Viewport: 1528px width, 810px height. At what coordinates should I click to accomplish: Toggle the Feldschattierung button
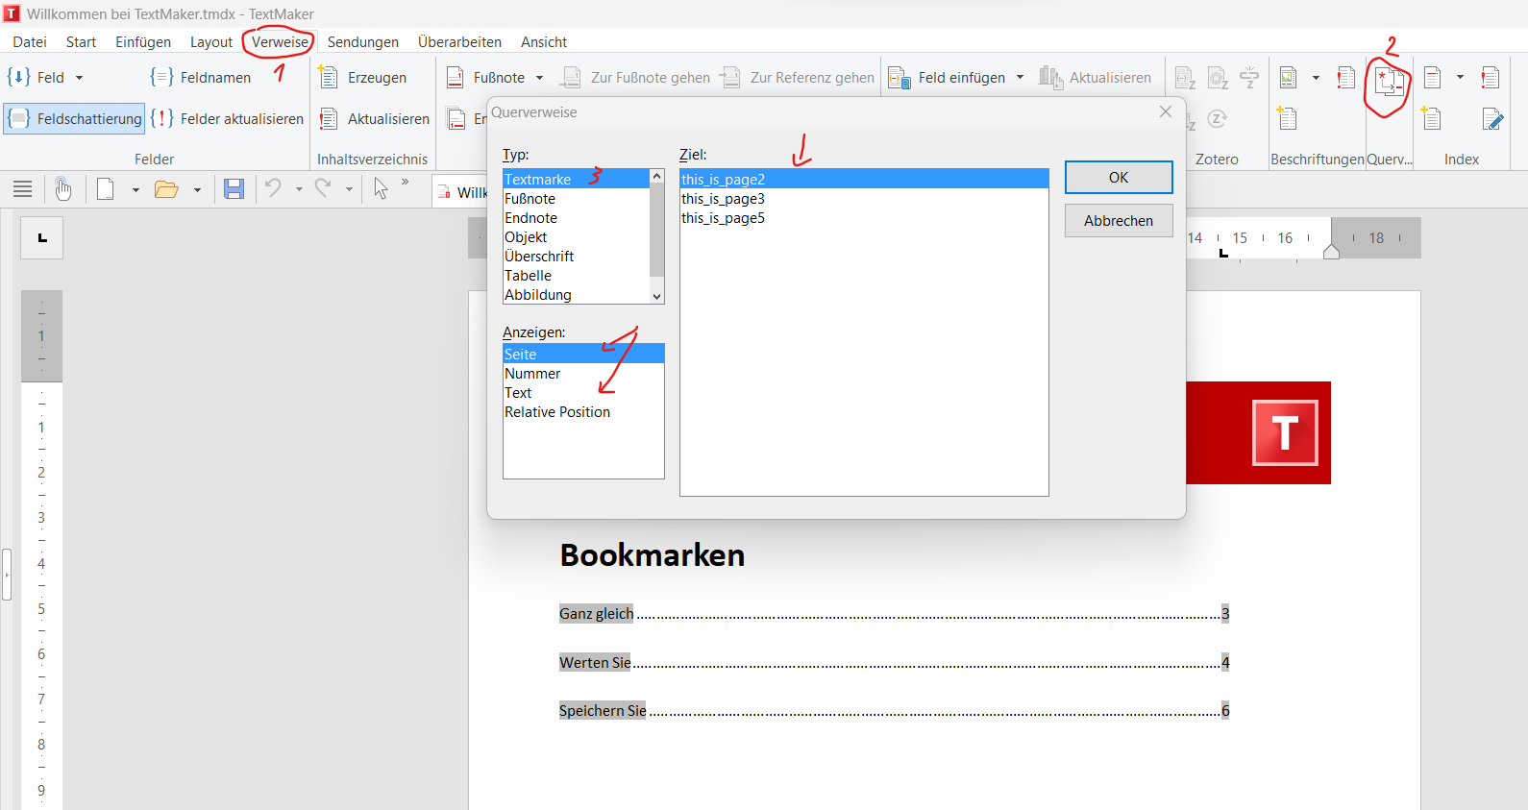click(75, 119)
